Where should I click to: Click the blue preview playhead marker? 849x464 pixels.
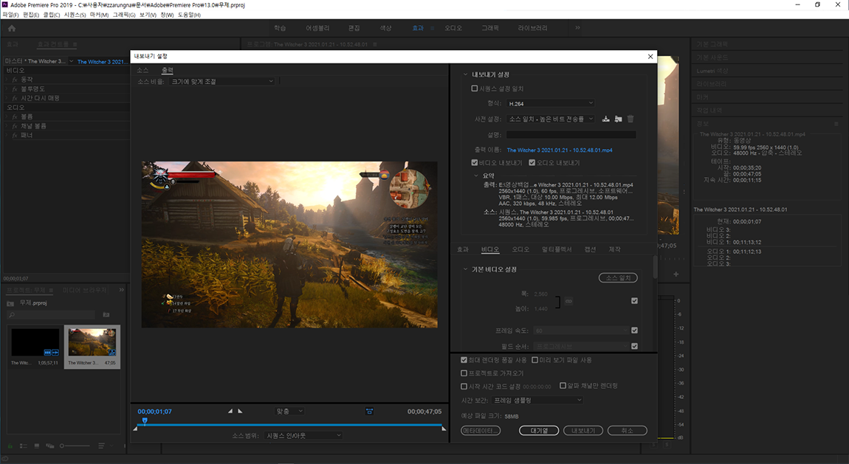145,420
